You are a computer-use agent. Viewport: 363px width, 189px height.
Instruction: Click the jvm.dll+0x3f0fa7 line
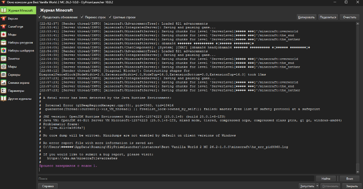pos(62,128)
